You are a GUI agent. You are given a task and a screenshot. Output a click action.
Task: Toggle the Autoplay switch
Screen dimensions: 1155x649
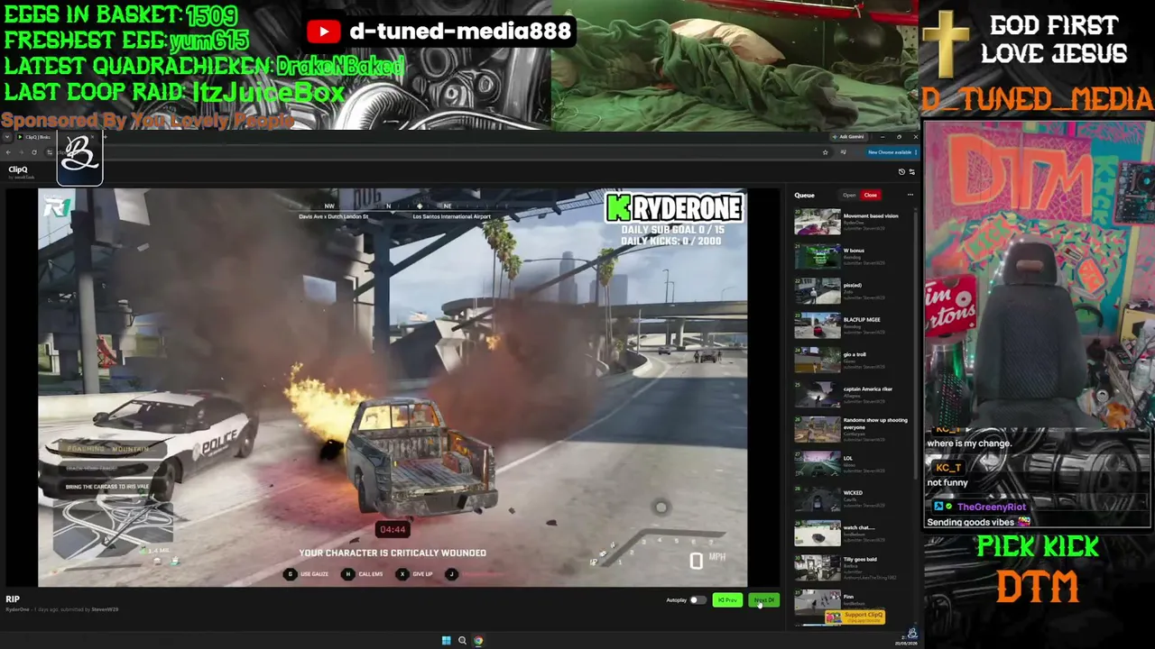[697, 600]
